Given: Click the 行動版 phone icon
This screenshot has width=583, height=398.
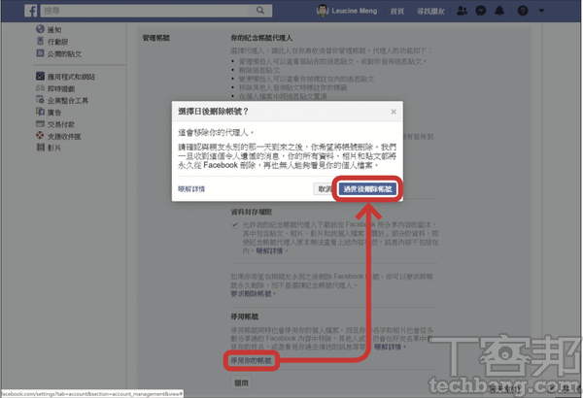Looking at the screenshot, I should 40,41.
